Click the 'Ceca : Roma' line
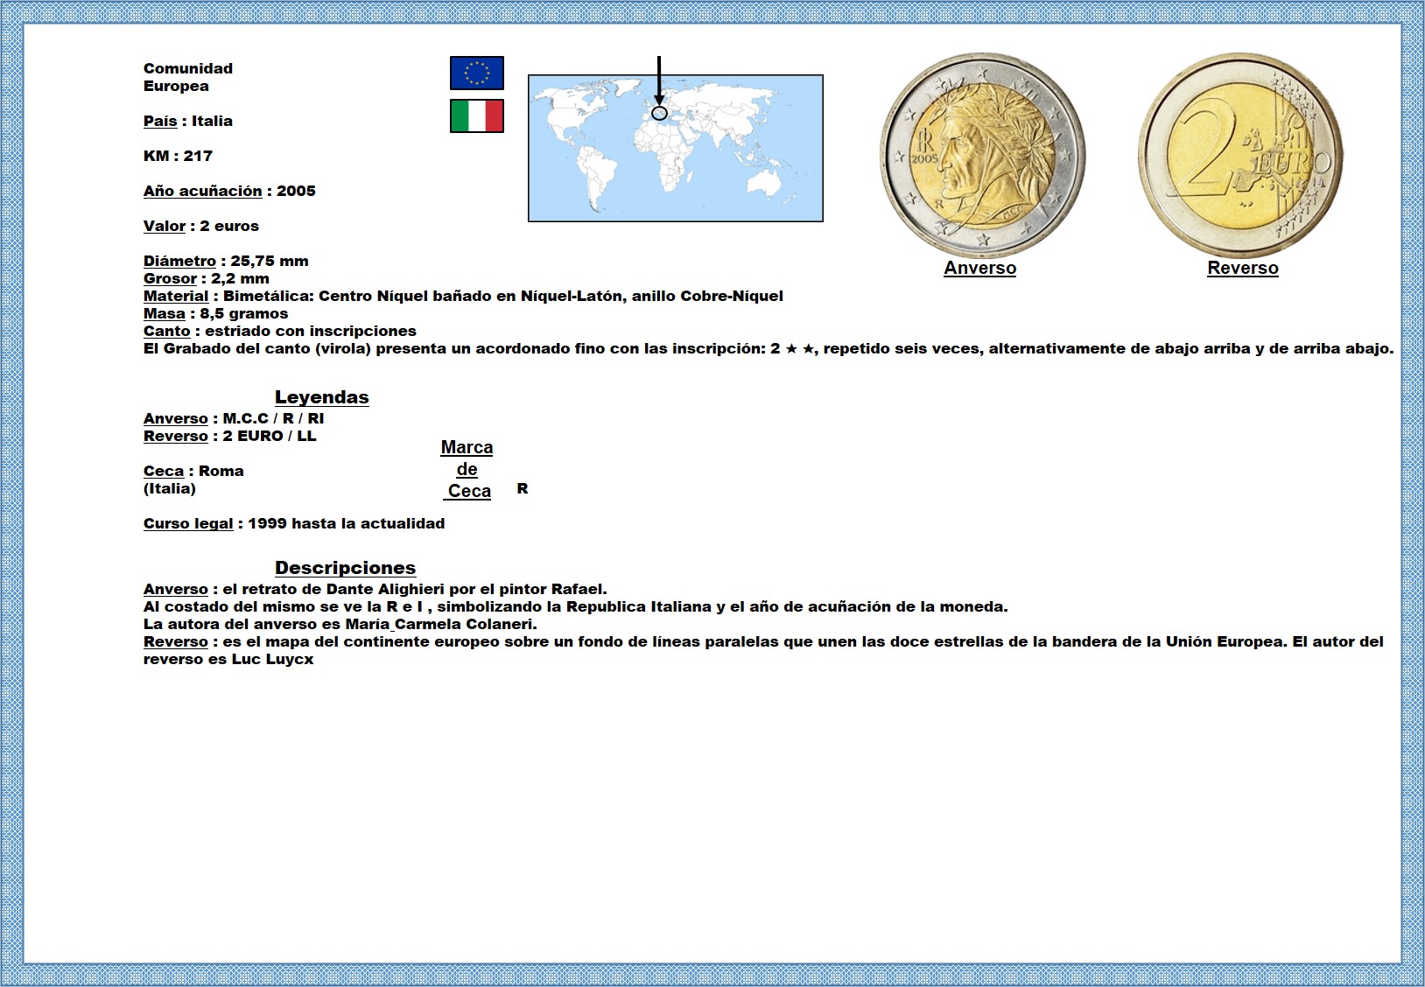 [x=193, y=471]
